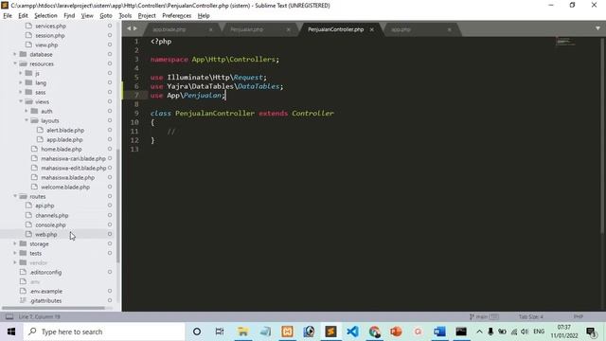The image size is (606, 341).
Task: Open the Windows Start menu
Action: [x=11, y=332]
